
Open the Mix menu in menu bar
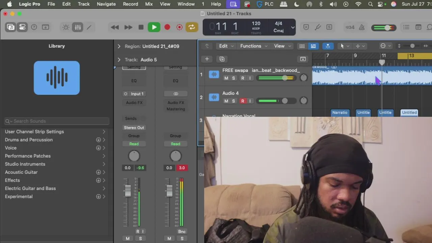149,4
